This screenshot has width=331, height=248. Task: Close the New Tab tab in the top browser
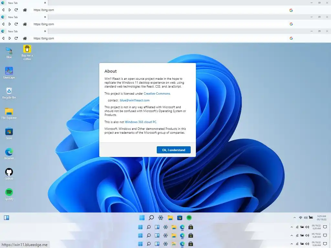(45, 3)
